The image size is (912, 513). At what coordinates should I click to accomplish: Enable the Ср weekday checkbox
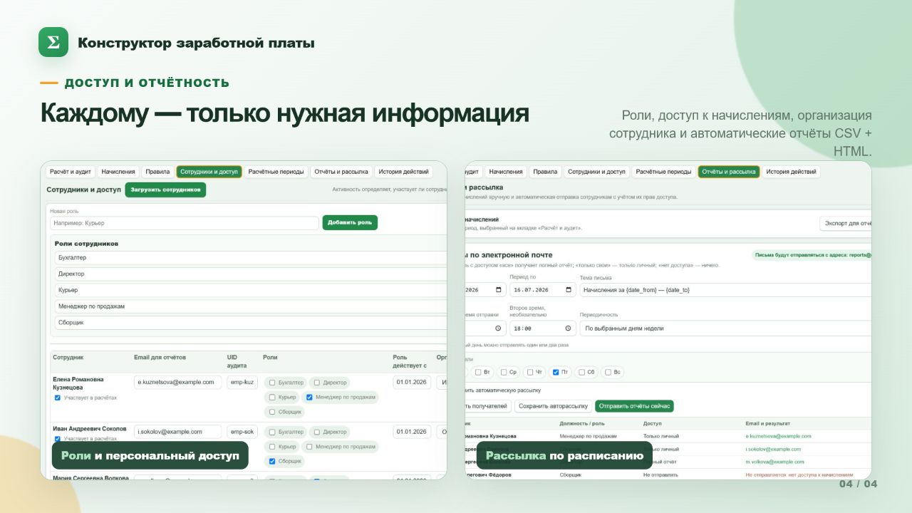coord(504,372)
